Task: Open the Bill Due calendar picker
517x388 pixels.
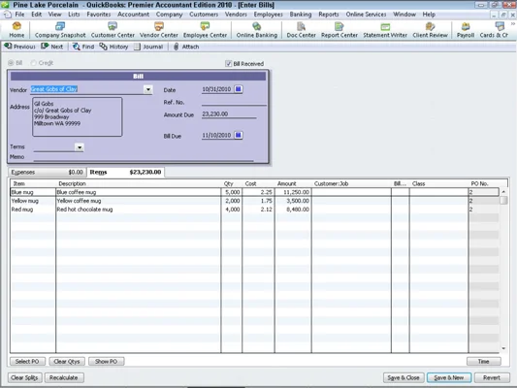Action: pos(238,135)
